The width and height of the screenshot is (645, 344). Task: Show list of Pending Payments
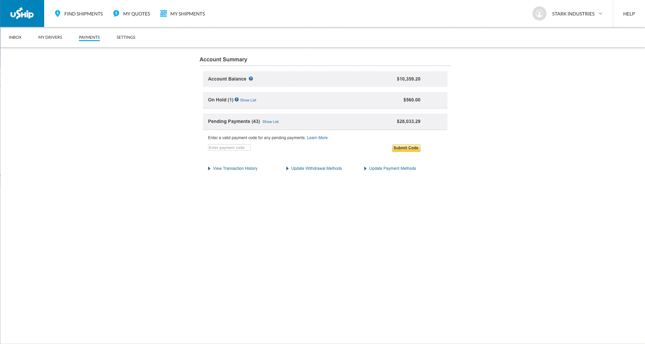pos(271,122)
